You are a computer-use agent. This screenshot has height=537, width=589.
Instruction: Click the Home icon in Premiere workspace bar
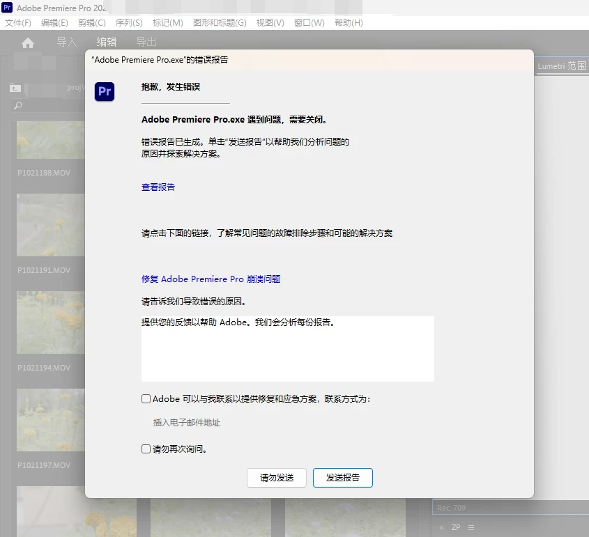pyautogui.click(x=28, y=42)
